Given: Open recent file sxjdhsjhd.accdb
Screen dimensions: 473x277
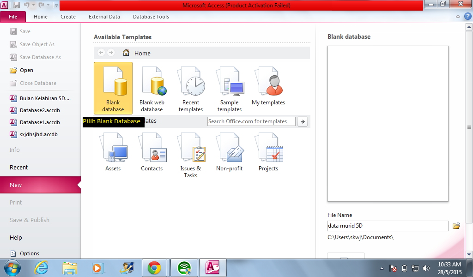Looking at the screenshot, I should coord(34,134).
